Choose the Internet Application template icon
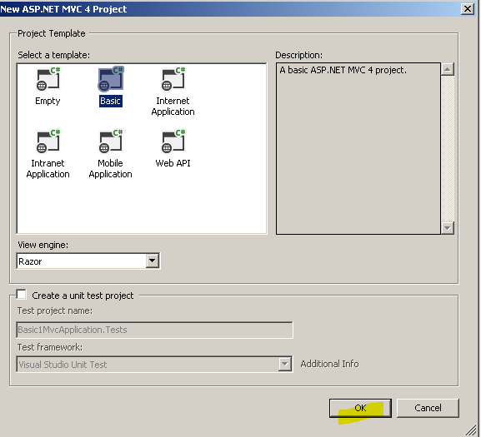Image resolution: width=481 pixels, height=437 pixels. (x=173, y=79)
